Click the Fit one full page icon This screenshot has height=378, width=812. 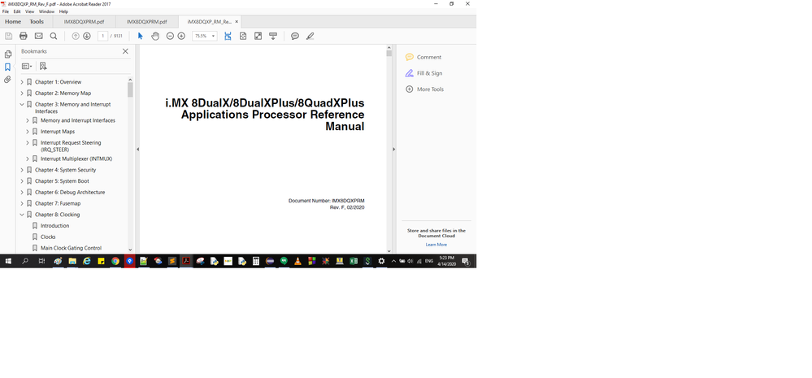[243, 36]
